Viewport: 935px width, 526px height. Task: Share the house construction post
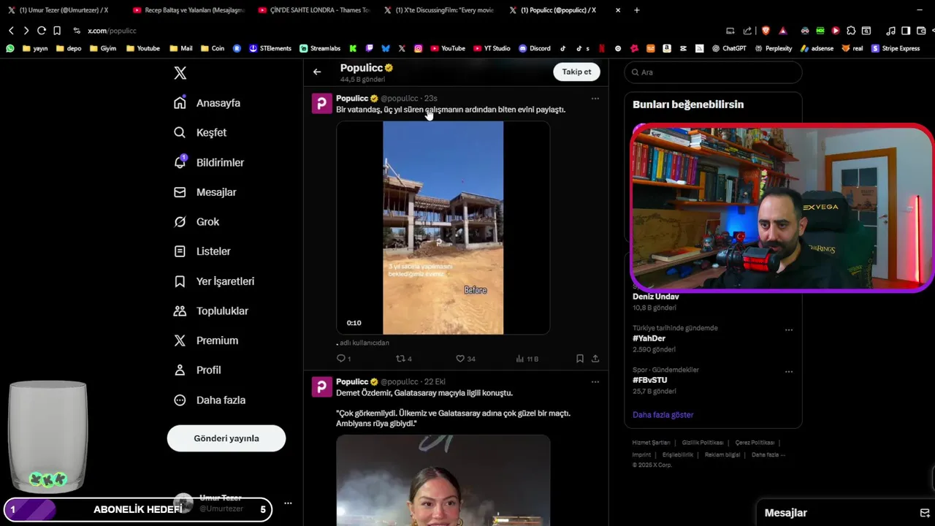pyautogui.click(x=595, y=359)
